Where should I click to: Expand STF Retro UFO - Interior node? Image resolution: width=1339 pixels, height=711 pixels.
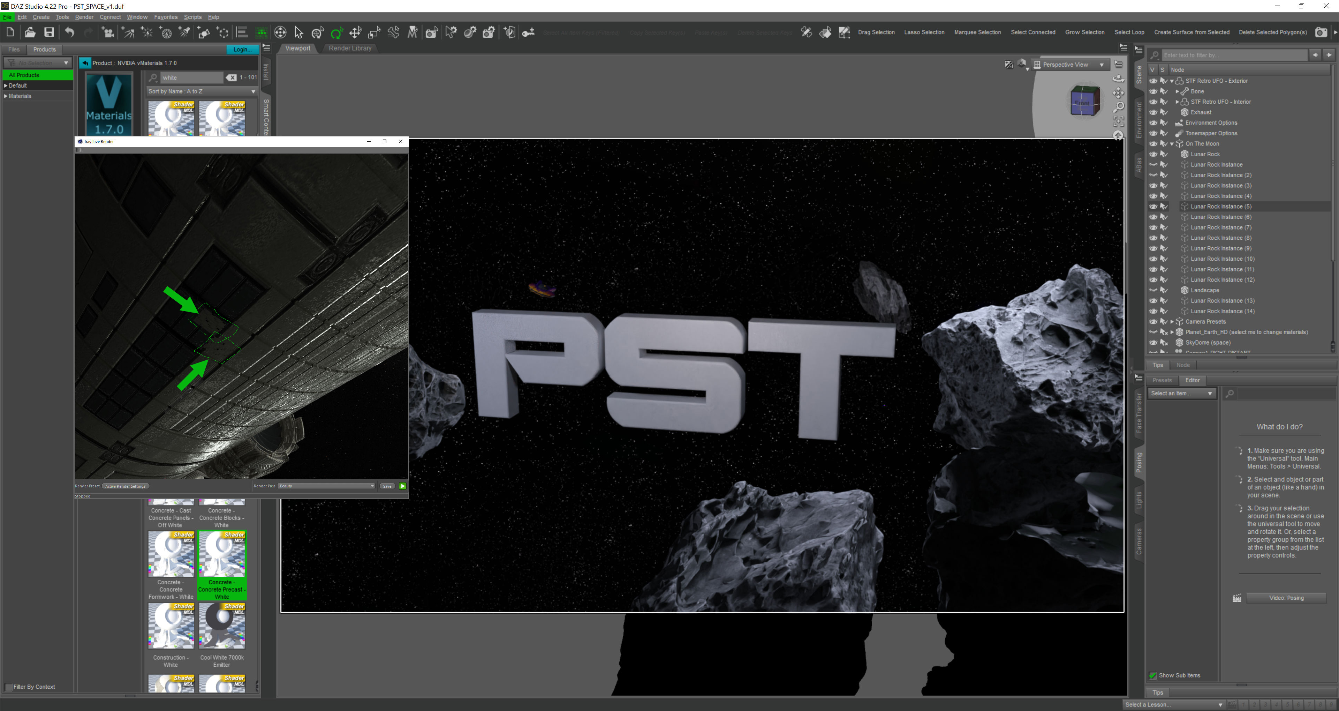pos(1177,102)
